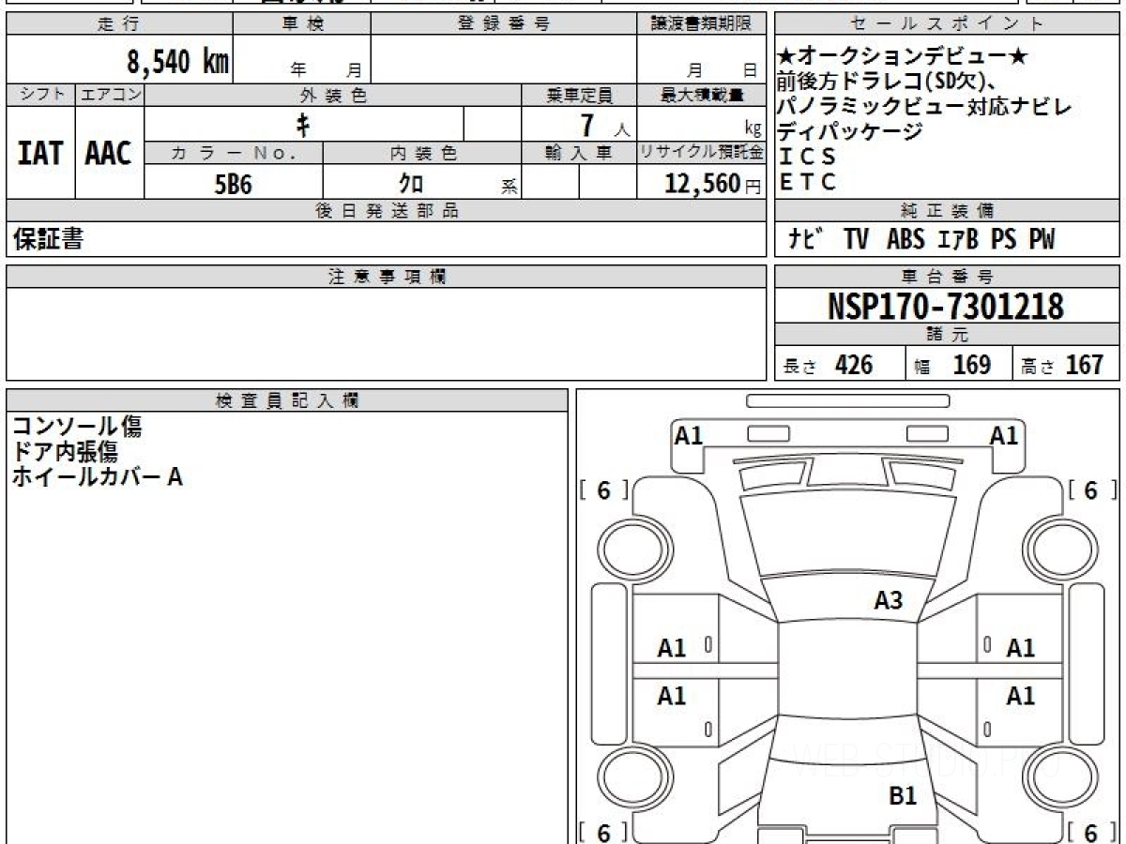Click the 注意事項欄 header
The image size is (1126, 844).
pyautogui.click(x=386, y=277)
